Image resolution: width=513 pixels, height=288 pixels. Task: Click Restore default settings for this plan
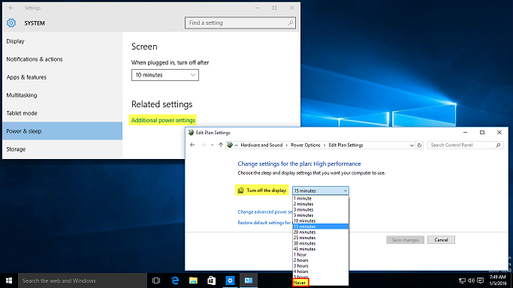click(265, 222)
